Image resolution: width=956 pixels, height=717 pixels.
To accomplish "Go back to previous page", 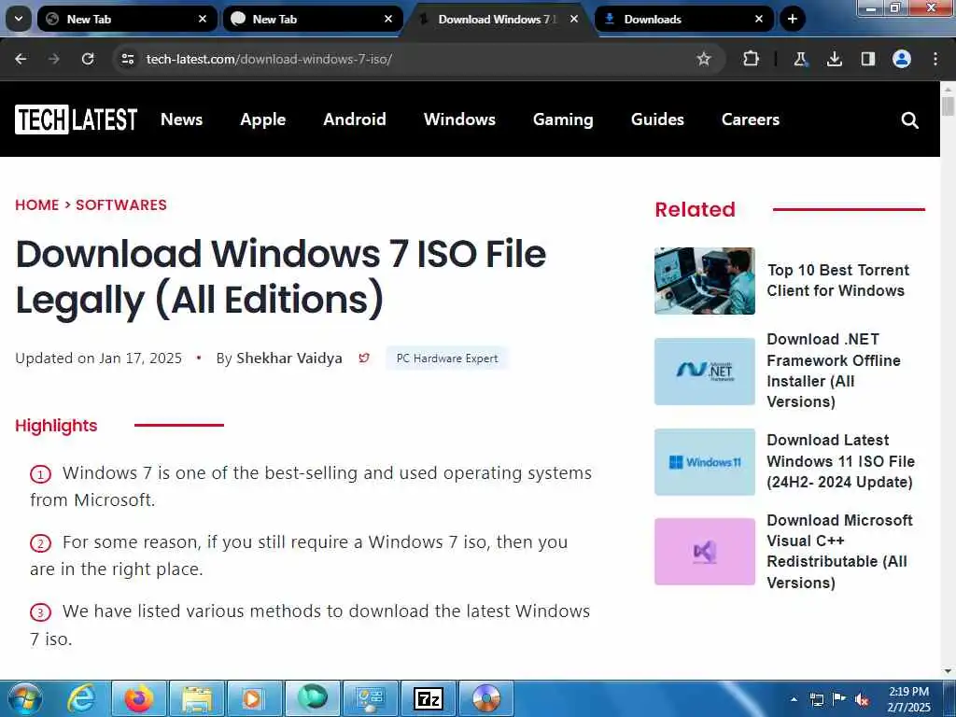I will pyautogui.click(x=21, y=59).
